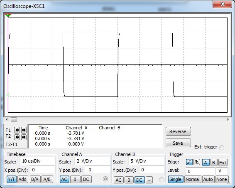Click the Reverse button
The image size is (235, 188).
(x=178, y=131)
